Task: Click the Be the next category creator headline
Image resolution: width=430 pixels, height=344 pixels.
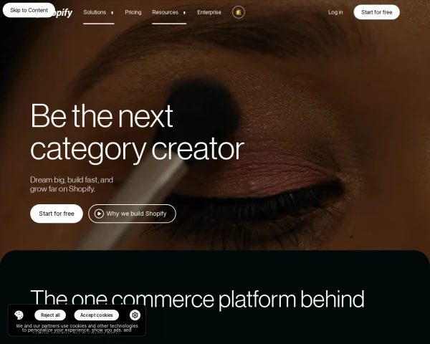Action: click(137, 132)
